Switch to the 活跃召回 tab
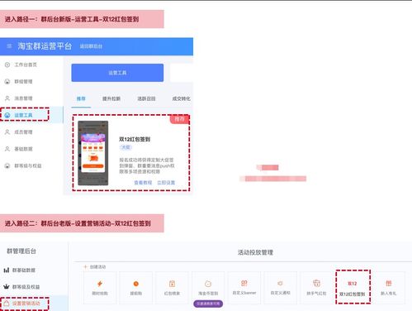This screenshot has height=311, width=412. pos(146,98)
